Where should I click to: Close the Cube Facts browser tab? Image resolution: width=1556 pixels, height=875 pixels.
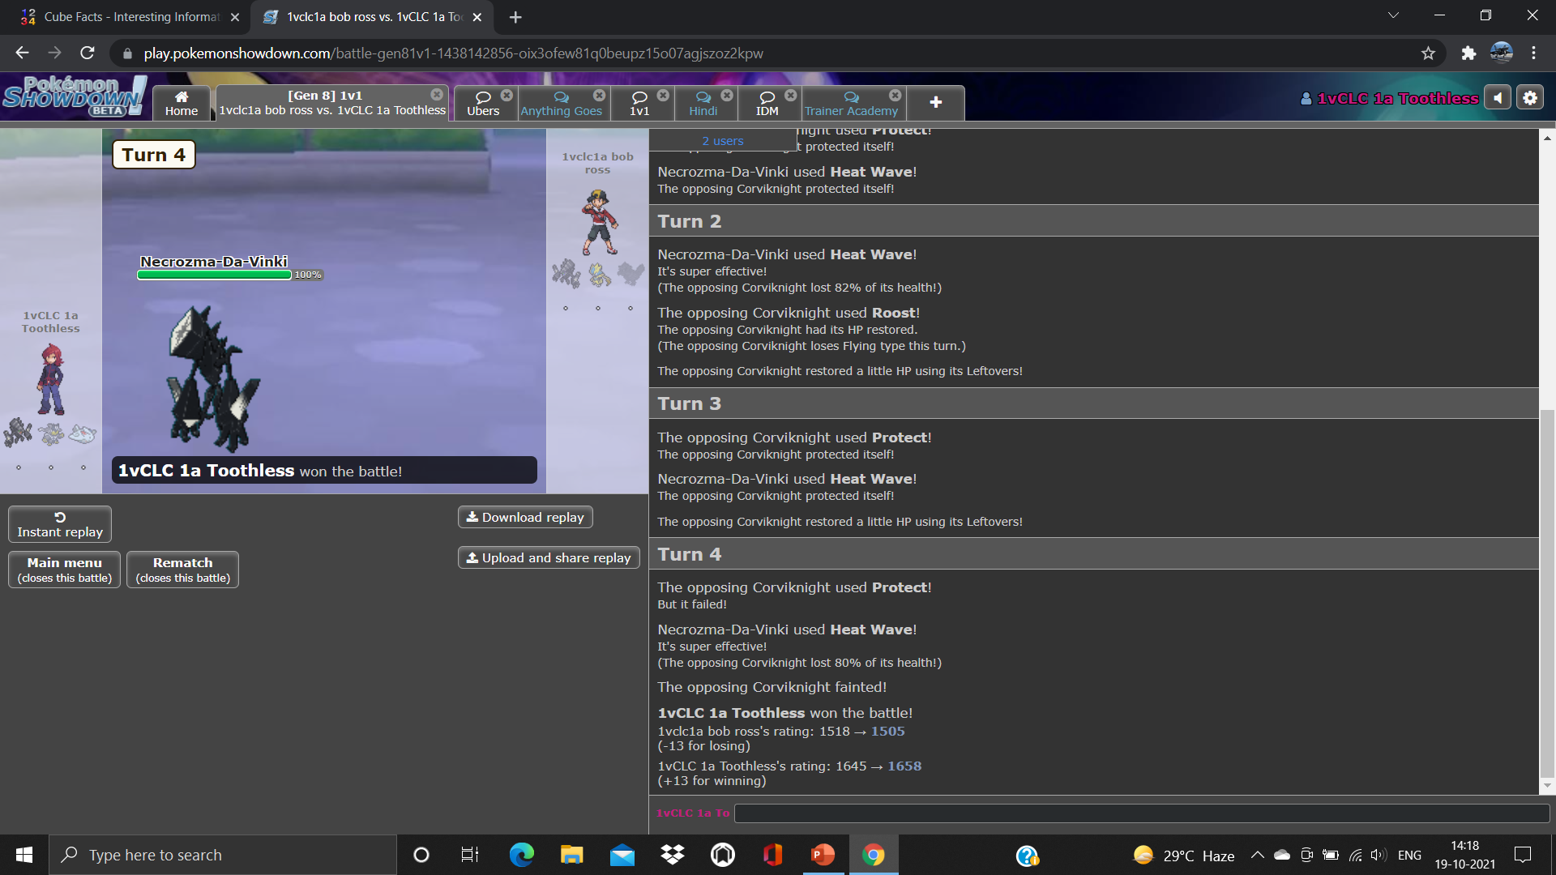235,17
